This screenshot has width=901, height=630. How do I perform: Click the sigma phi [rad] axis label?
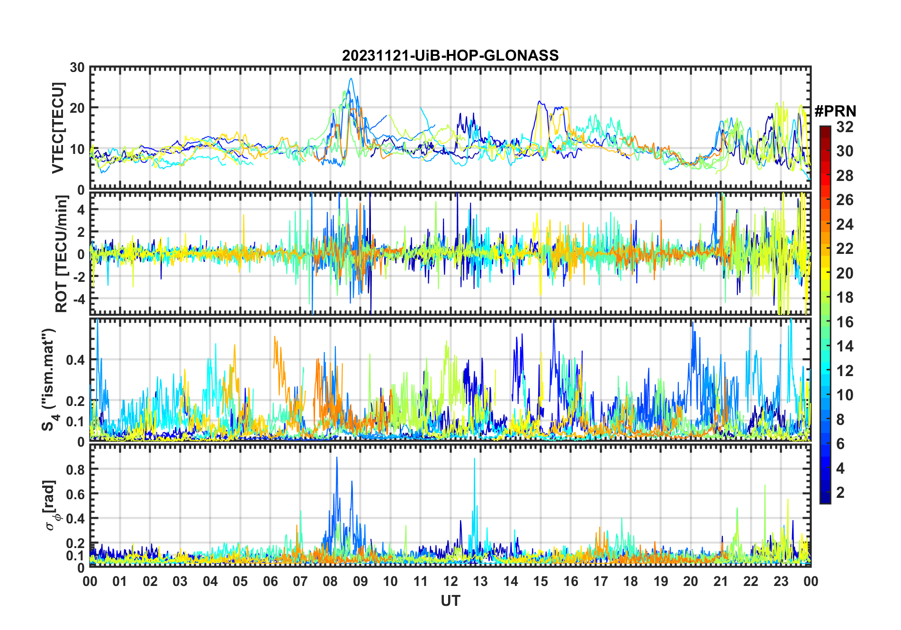click(51, 505)
